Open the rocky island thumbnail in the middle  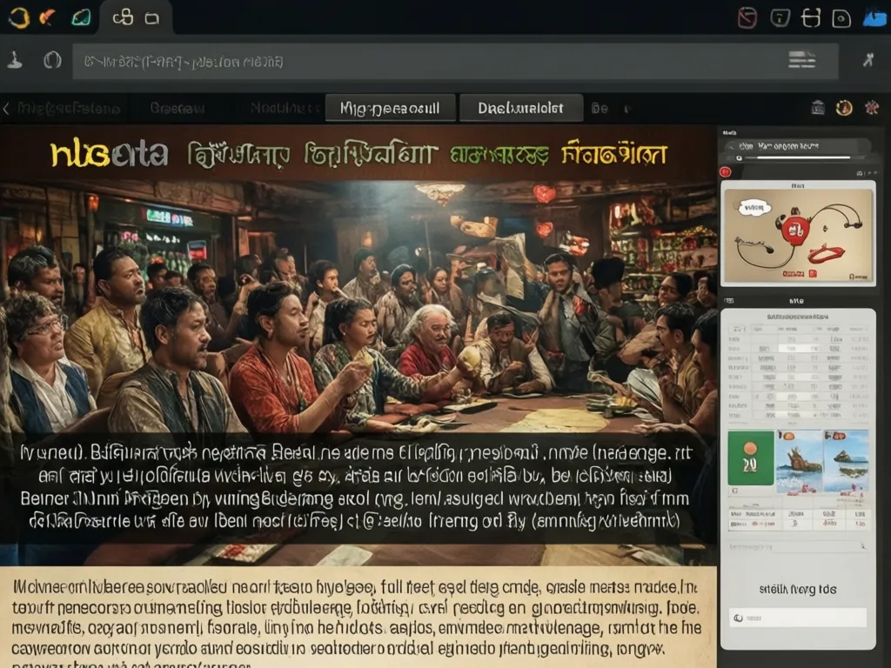click(x=799, y=461)
